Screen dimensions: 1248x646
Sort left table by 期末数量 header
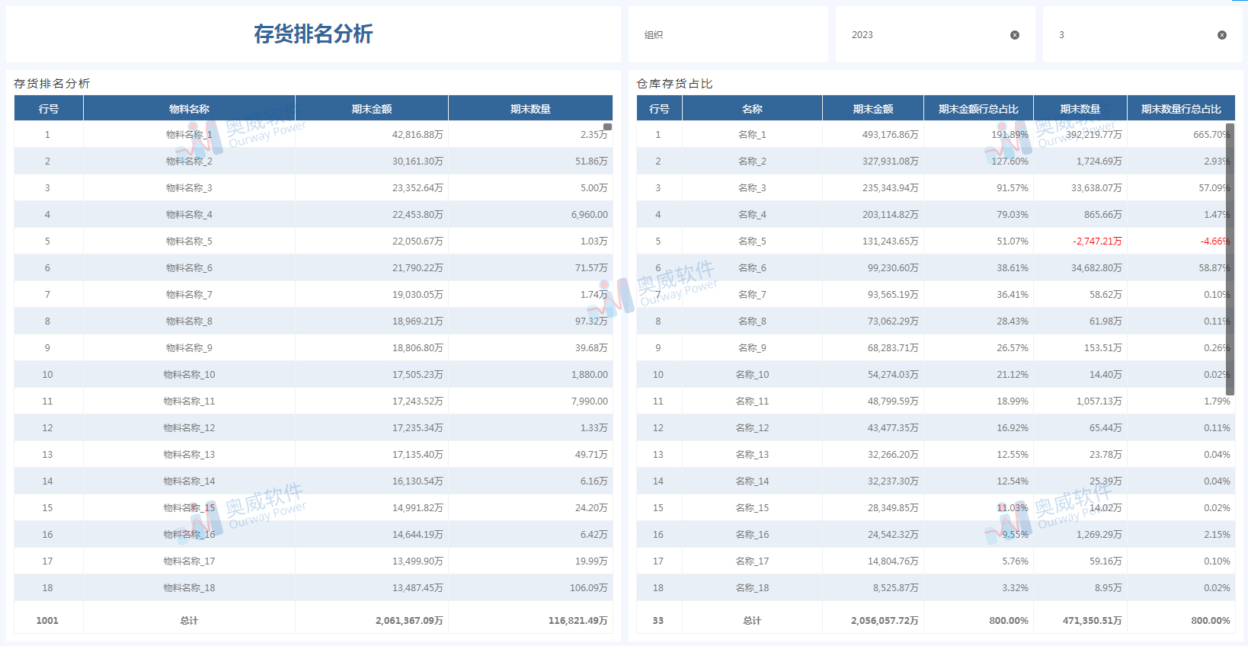coord(530,109)
